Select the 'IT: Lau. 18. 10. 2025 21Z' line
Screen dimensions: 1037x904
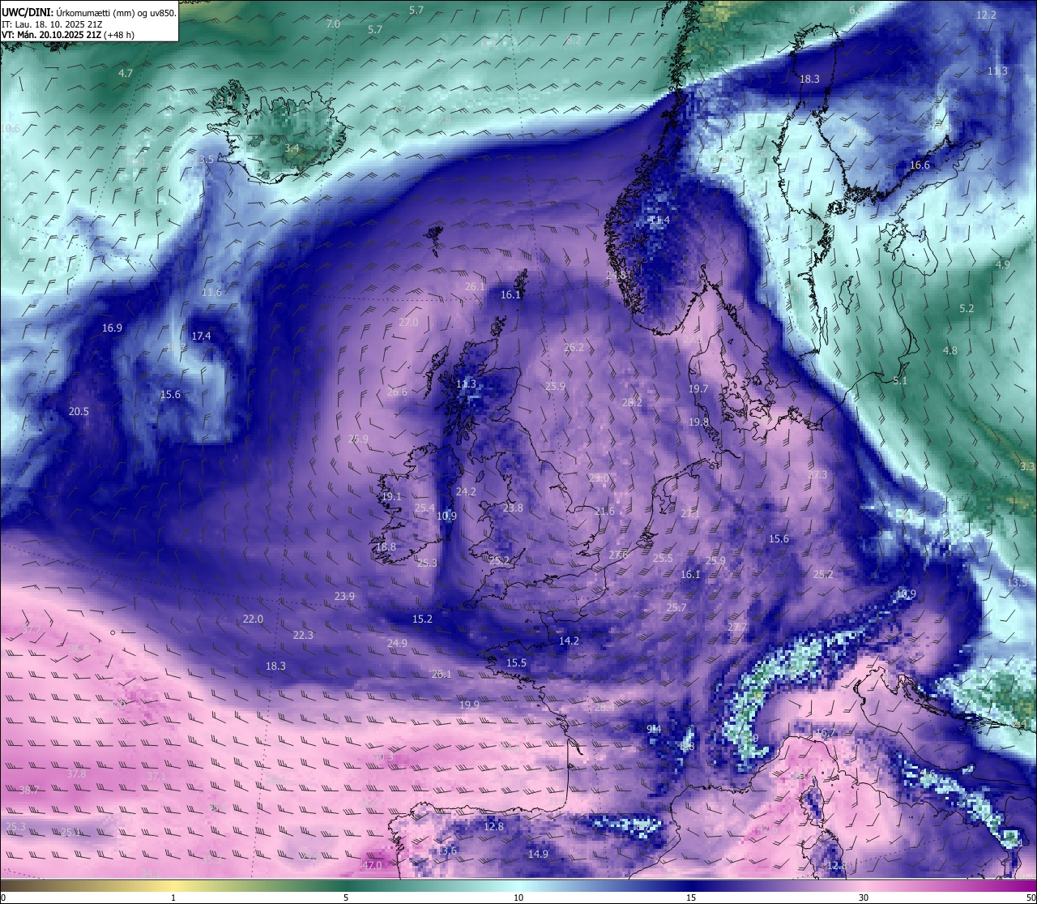pyautogui.click(x=52, y=24)
